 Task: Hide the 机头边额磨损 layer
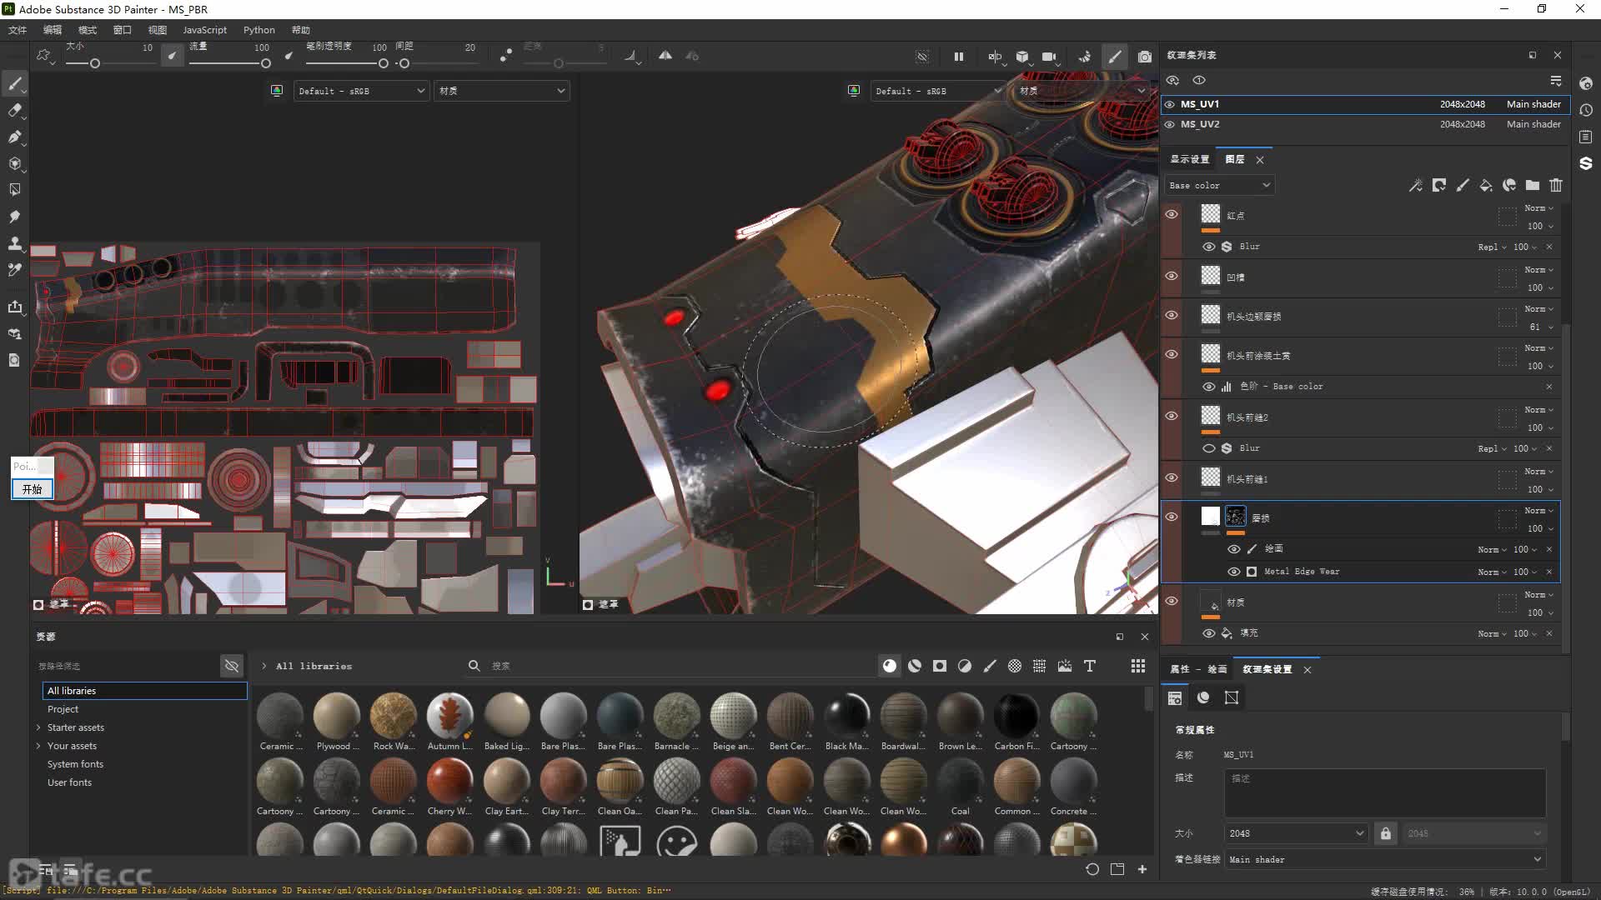point(1172,315)
